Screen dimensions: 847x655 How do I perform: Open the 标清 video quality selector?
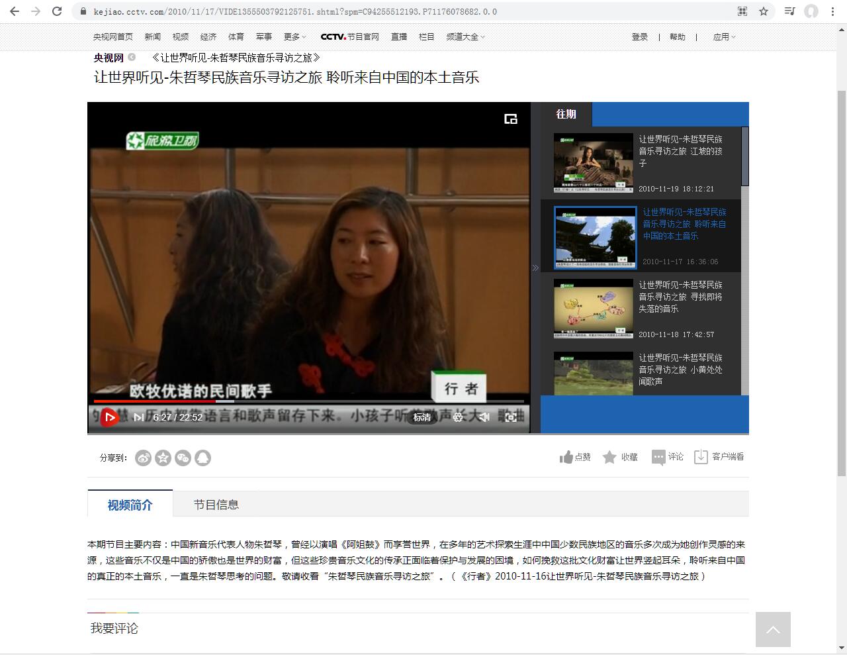click(422, 417)
